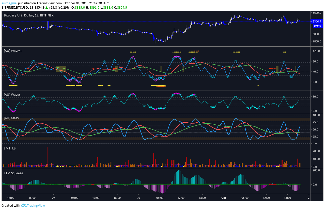Click the 100.0 axis label in EMT_LB pane

(316, 159)
